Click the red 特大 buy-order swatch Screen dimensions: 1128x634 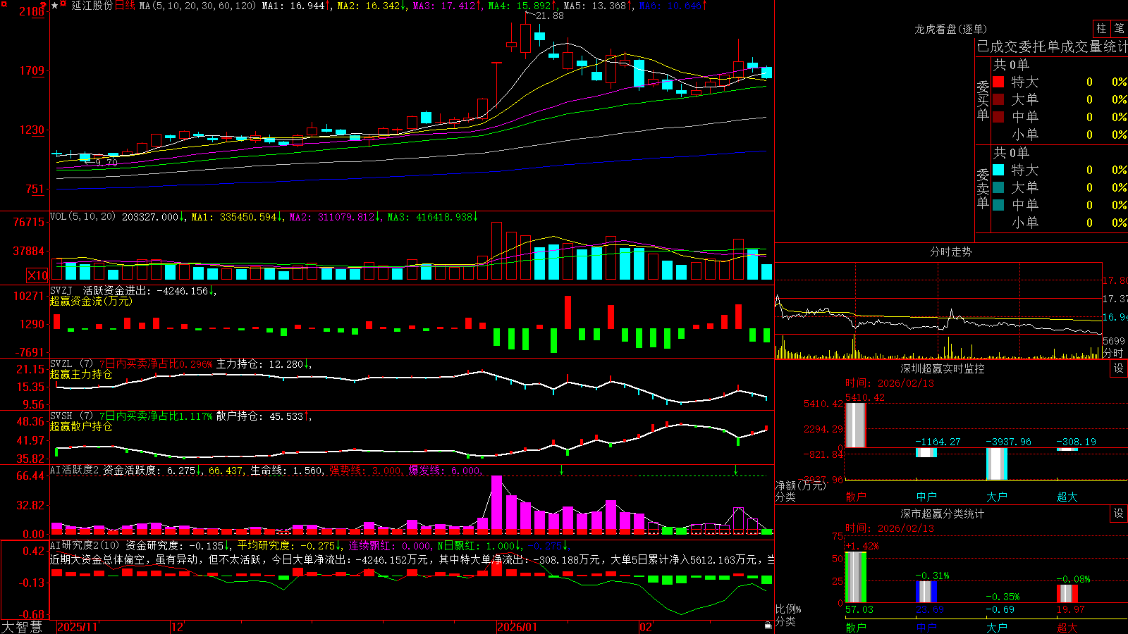(x=998, y=82)
